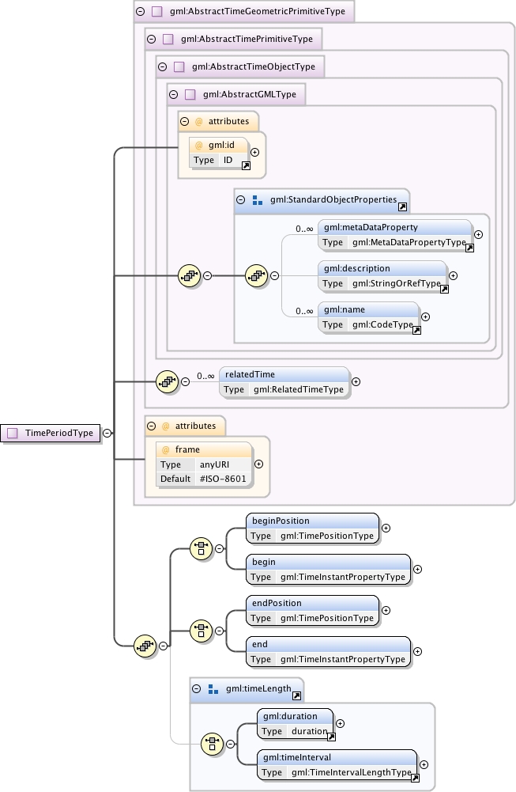
Task: Collapse the attributes box containing frame
Action: tap(151, 426)
